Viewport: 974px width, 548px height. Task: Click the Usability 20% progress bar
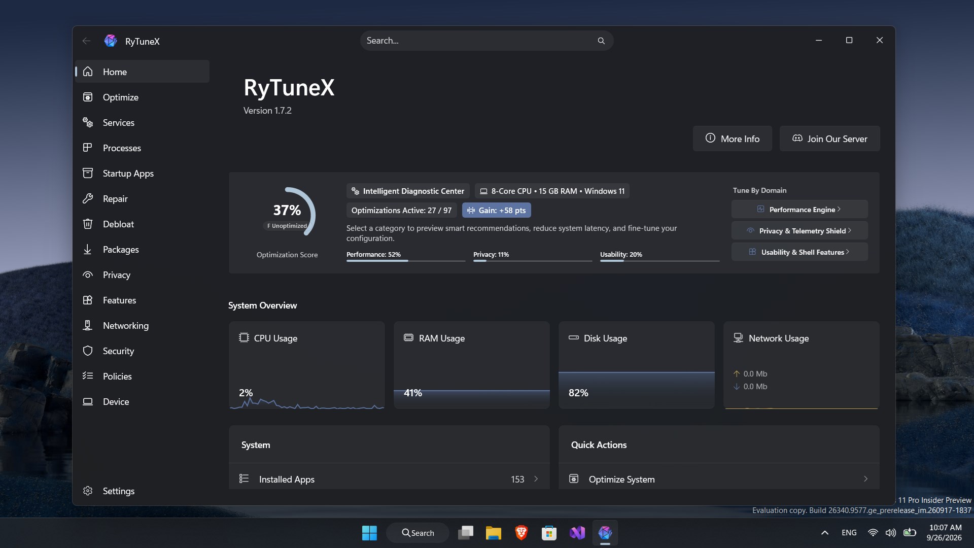[x=659, y=261]
